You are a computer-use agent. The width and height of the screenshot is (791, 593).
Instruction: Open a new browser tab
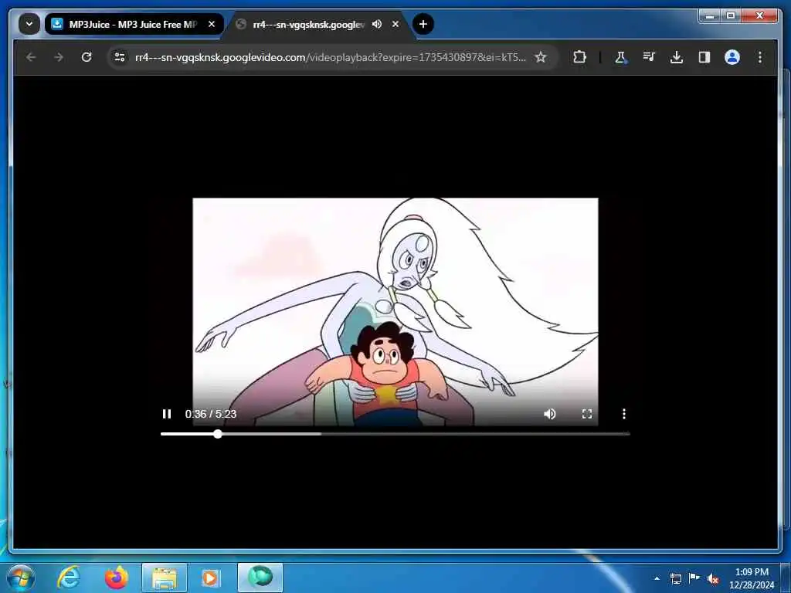tap(423, 24)
